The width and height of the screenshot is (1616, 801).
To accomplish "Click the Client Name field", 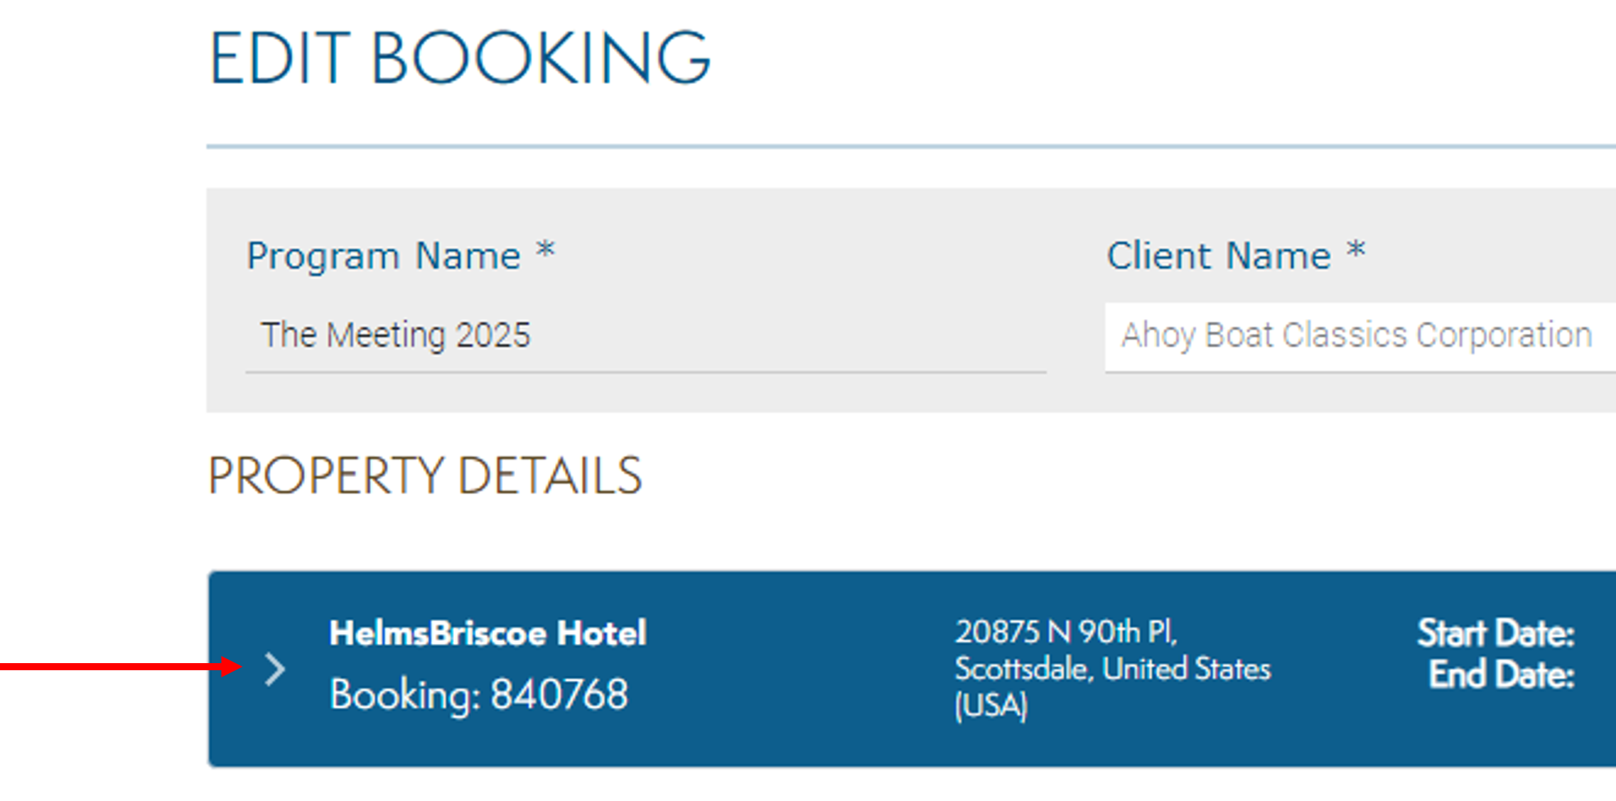I will pyautogui.click(x=1359, y=335).
